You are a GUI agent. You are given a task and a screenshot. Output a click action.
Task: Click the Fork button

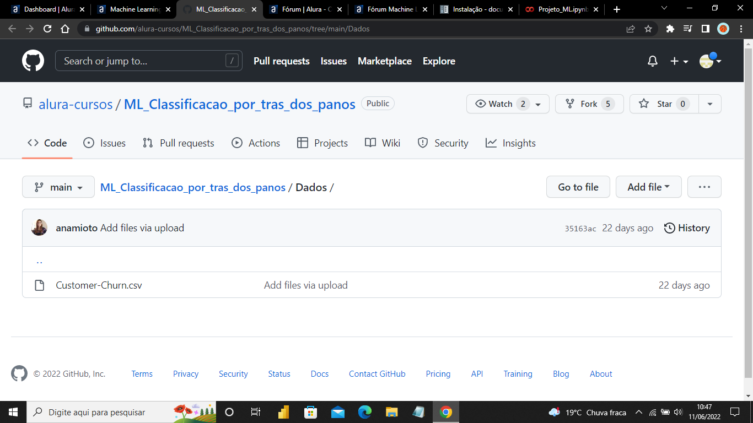point(589,104)
